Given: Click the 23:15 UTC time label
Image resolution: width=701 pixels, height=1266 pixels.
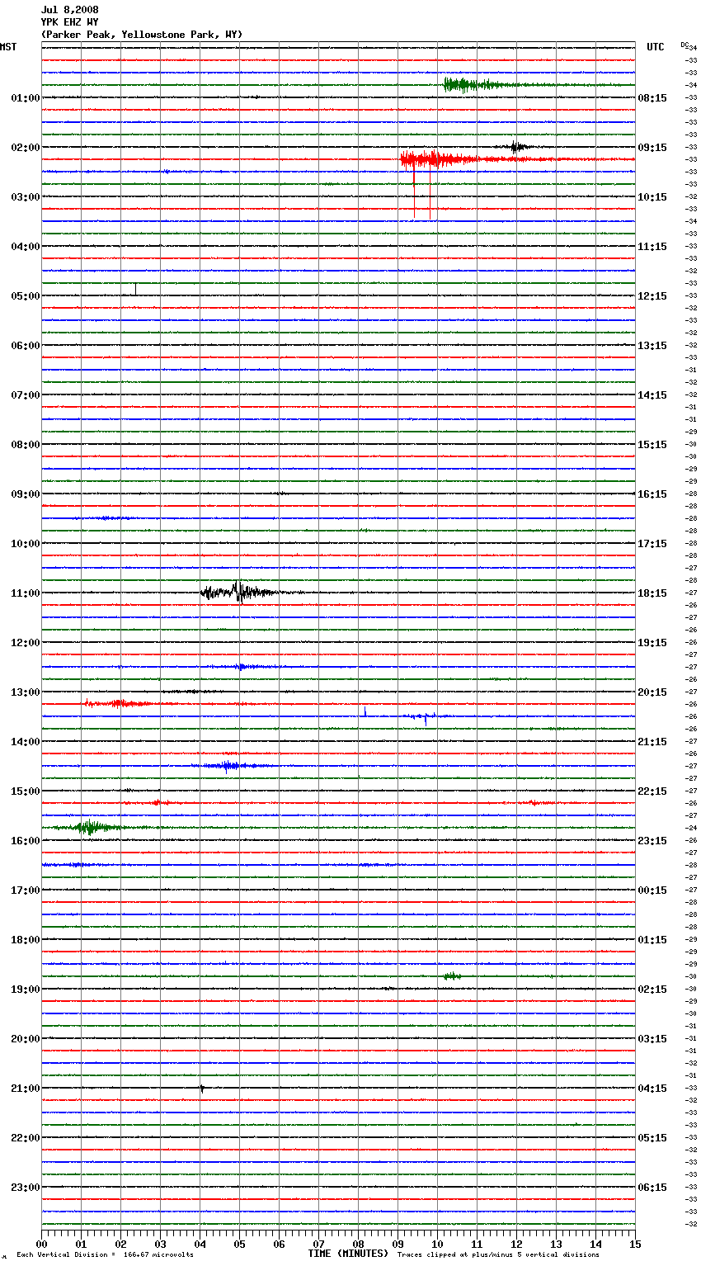Looking at the screenshot, I should click(652, 841).
